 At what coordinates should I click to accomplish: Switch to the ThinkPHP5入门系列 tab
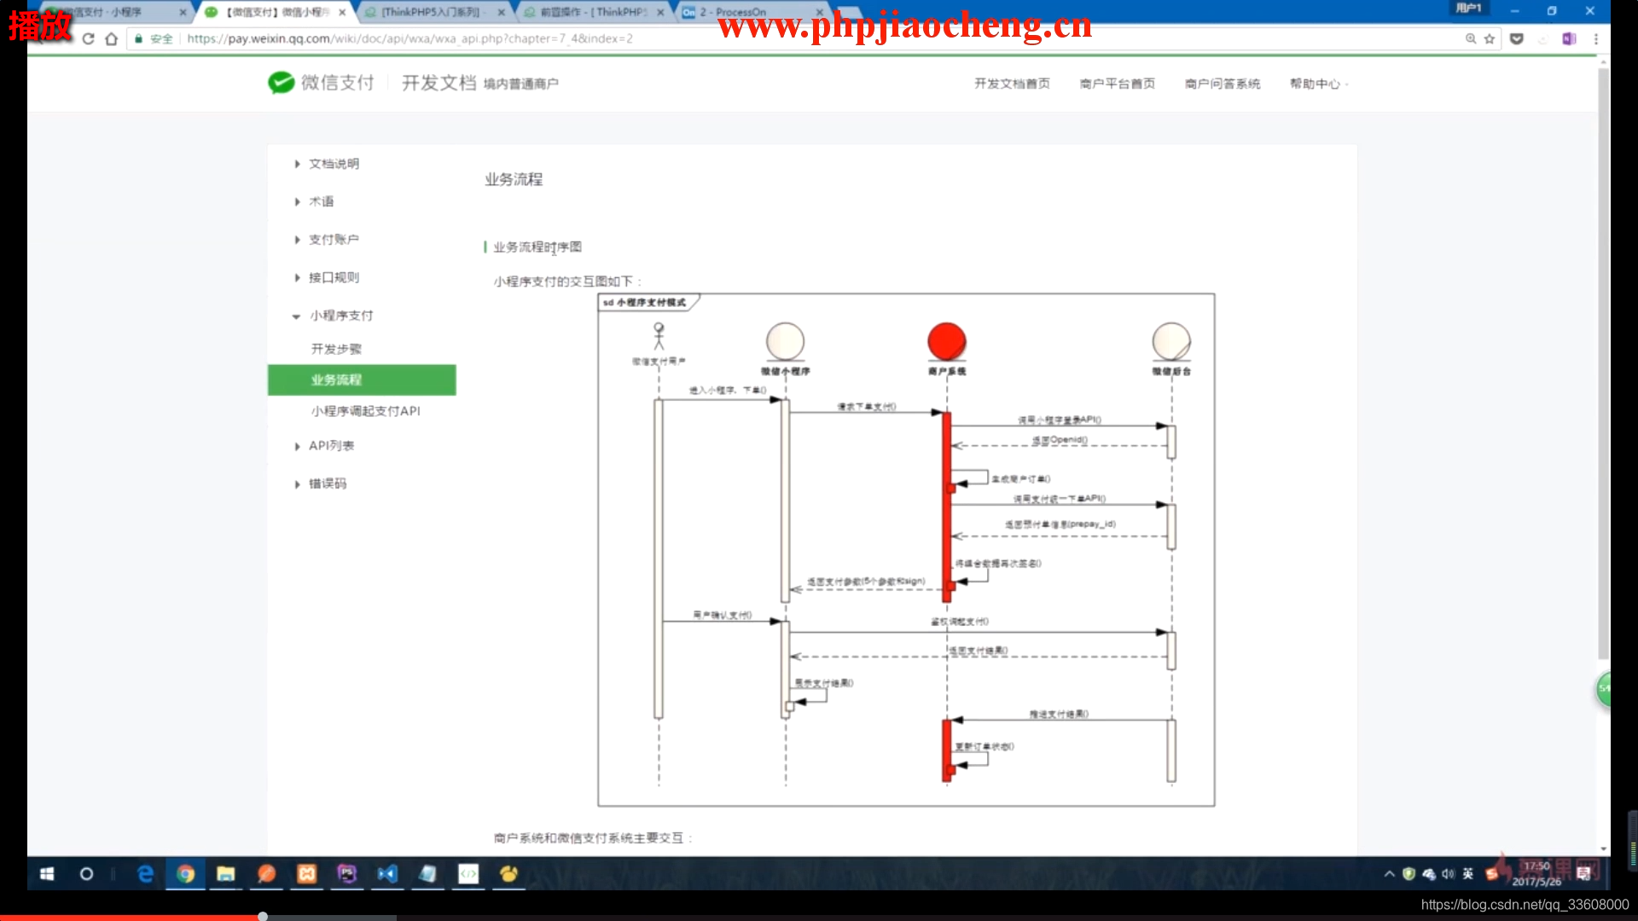pyautogui.click(x=433, y=12)
